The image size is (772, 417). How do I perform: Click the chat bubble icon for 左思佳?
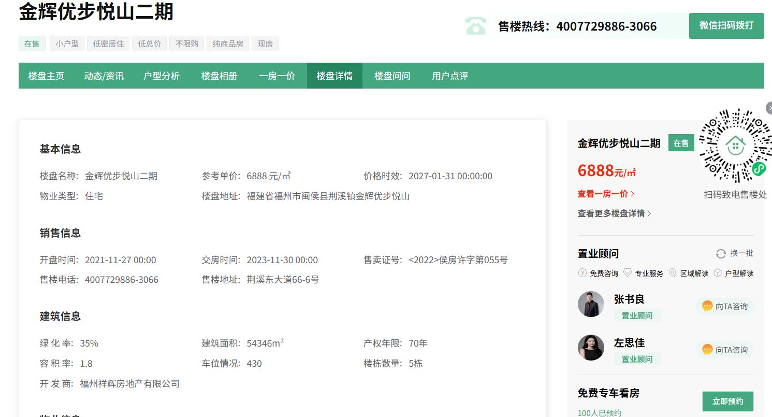tap(707, 350)
